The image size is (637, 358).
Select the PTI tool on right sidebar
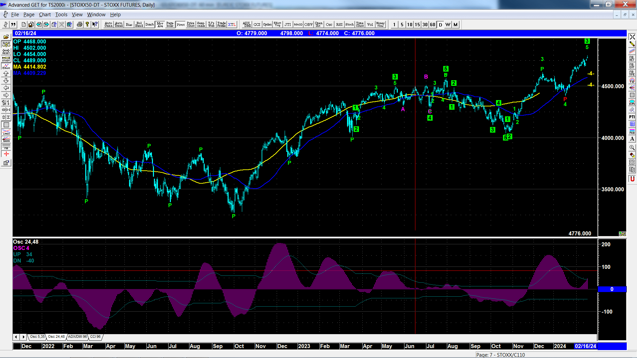[x=632, y=117]
